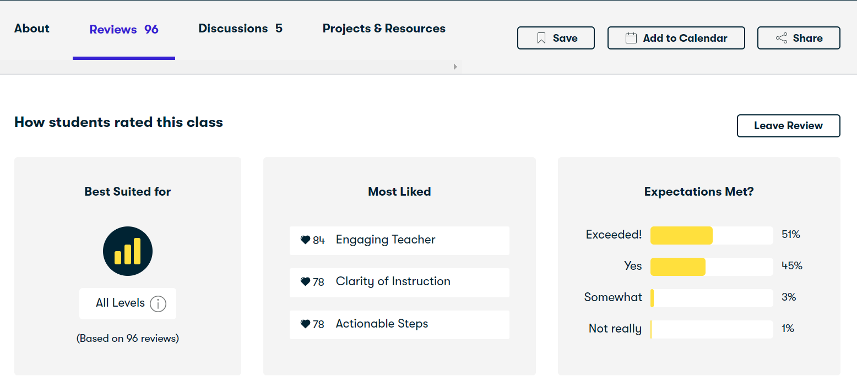Click the heart icon beside Clarity of Instruction

coord(305,282)
